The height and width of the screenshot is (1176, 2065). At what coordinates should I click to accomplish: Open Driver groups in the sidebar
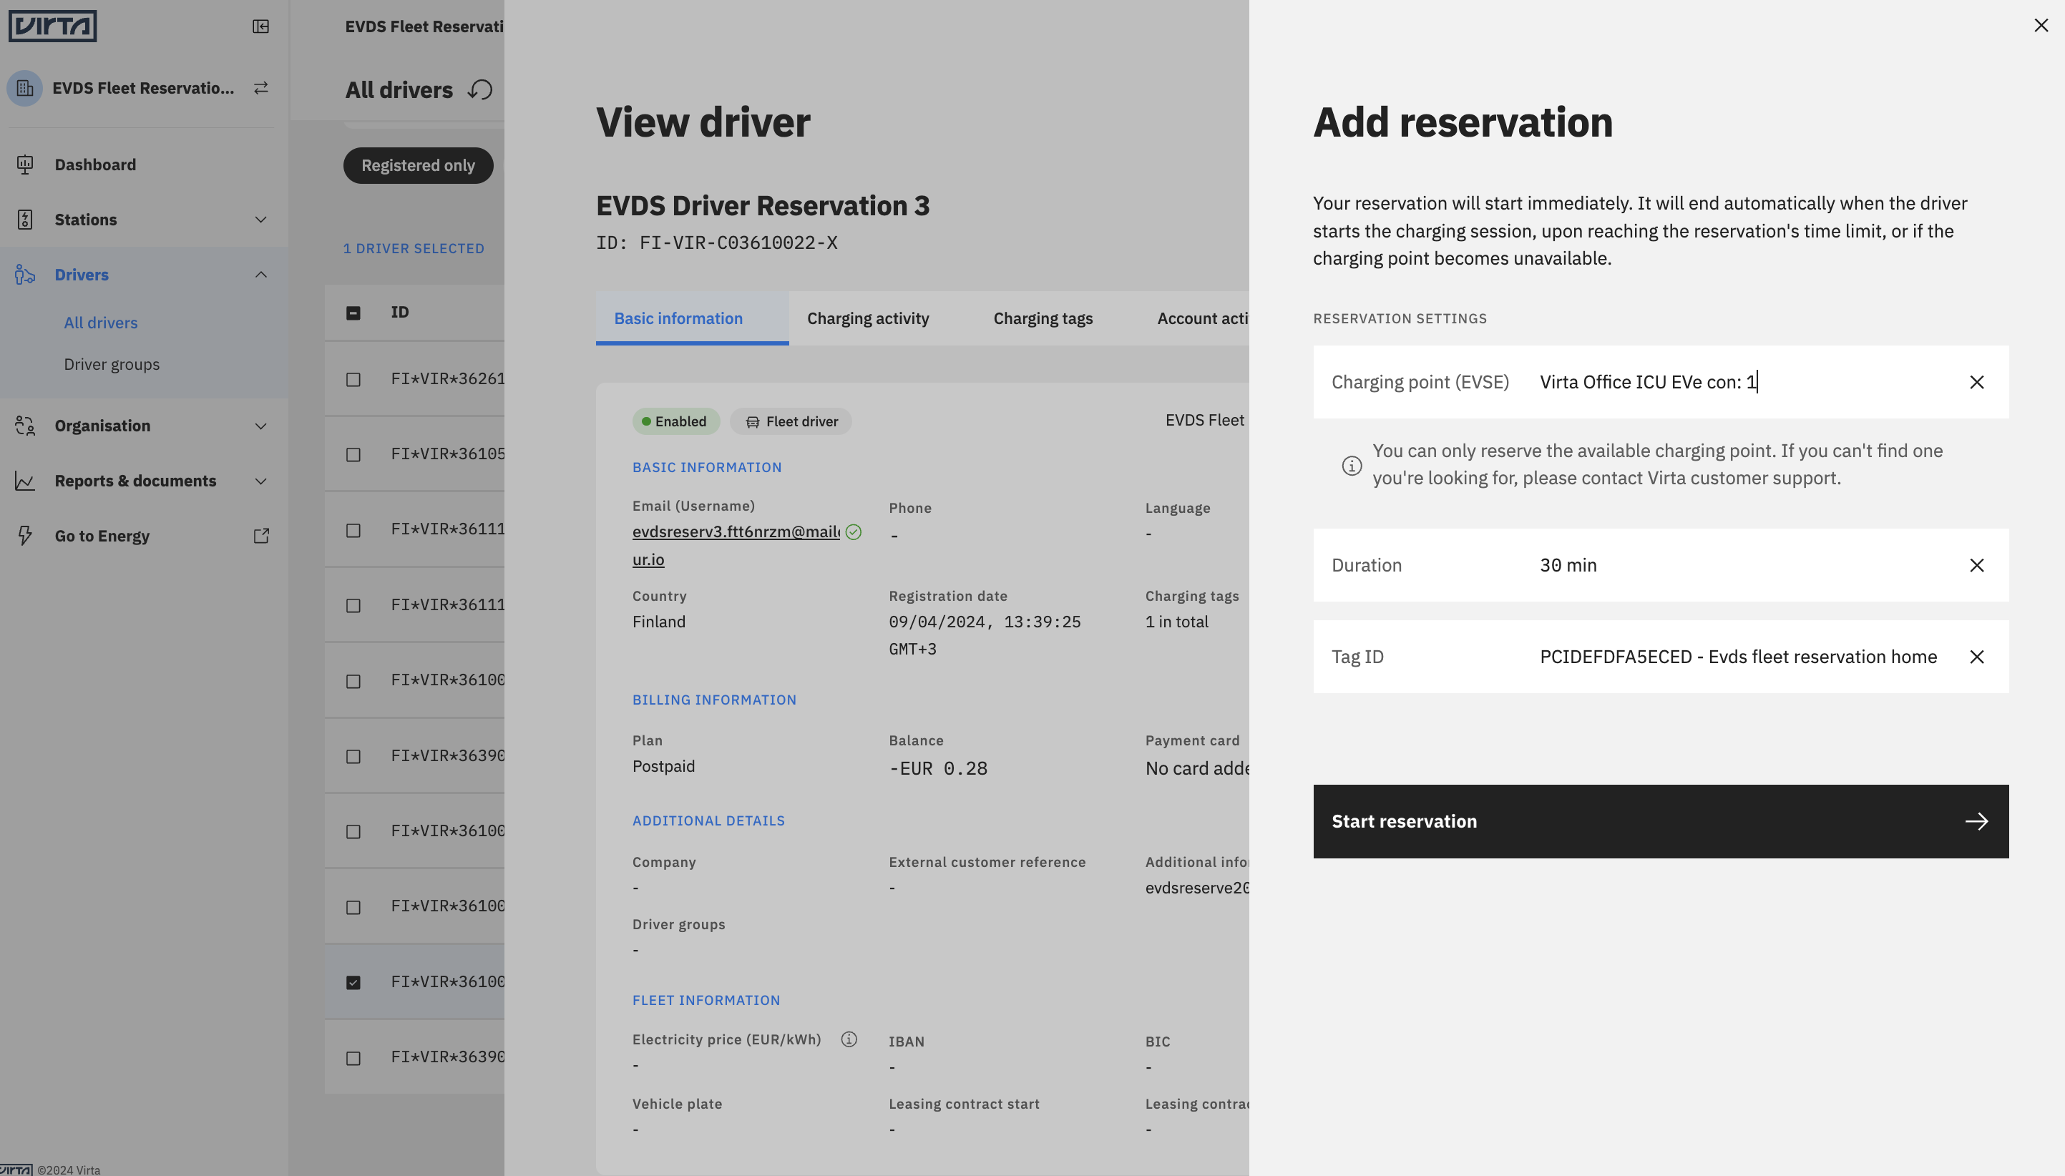[x=112, y=364]
